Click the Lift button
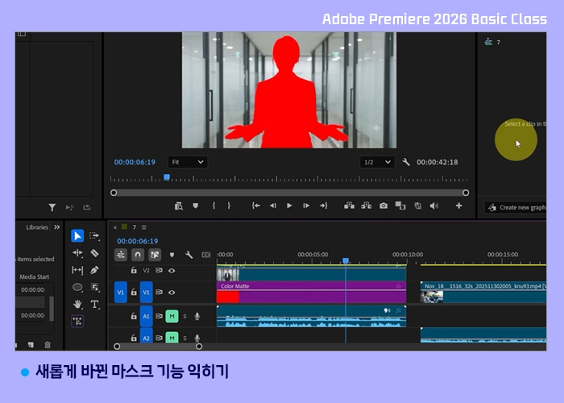This screenshot has width=564, height=403. point(349,206)
